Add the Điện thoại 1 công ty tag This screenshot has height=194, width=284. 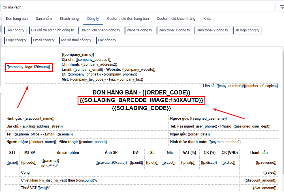click(x=174, y=30)
